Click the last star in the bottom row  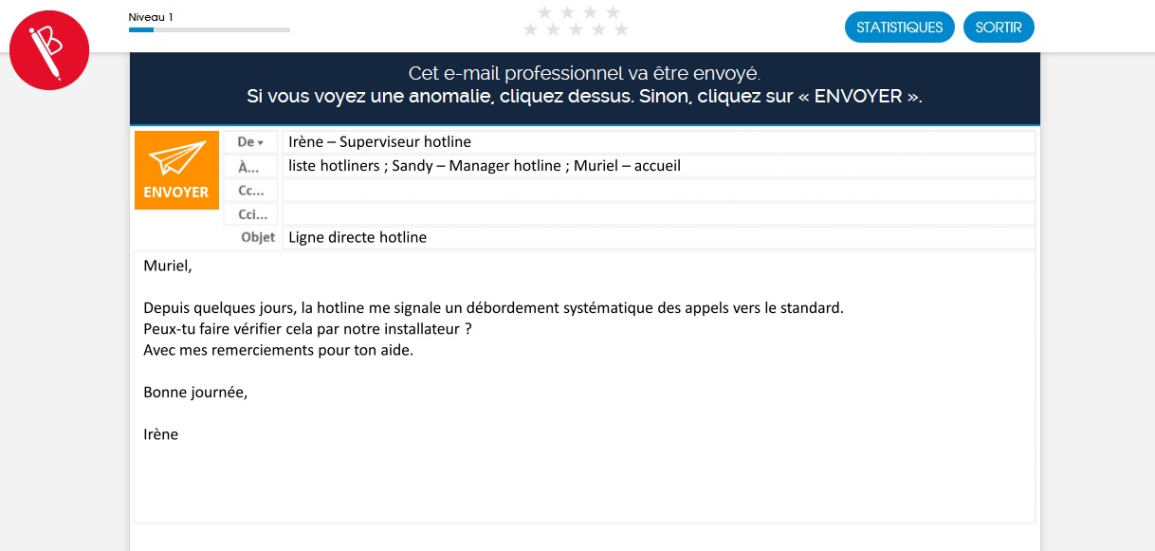621,29
